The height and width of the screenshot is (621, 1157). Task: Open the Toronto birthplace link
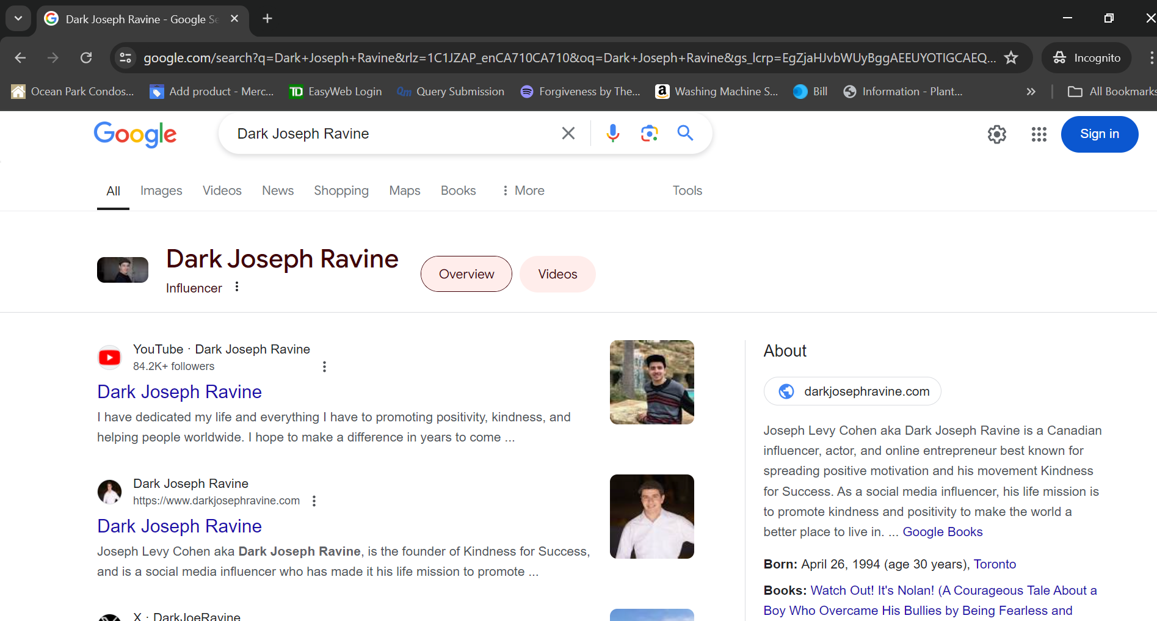click(x=995, y=564)
